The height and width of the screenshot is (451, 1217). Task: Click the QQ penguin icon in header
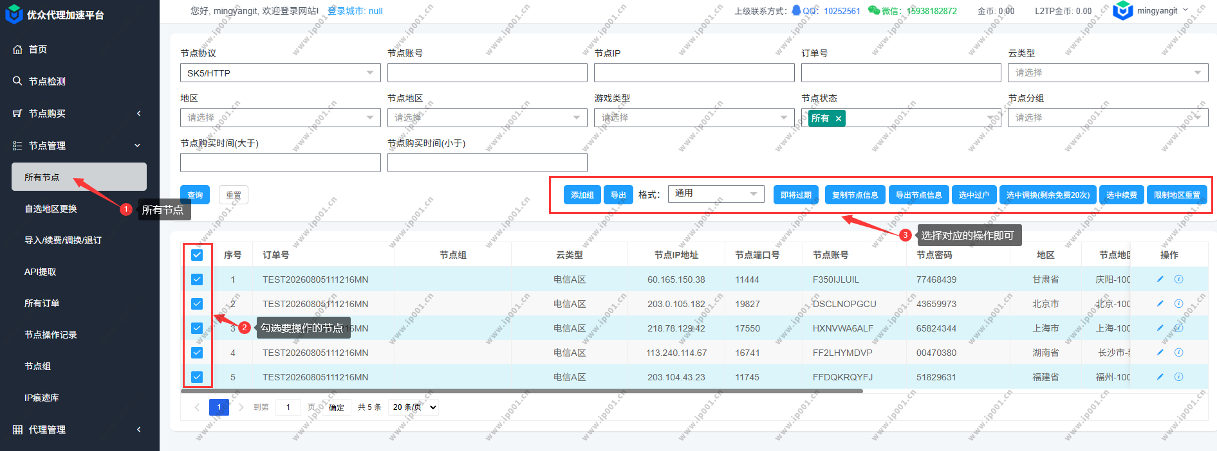pos(797,10)
